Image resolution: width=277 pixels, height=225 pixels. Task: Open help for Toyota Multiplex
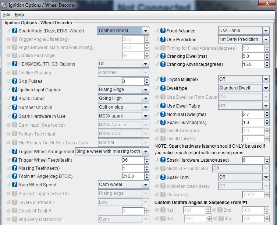tap(163, 79)
